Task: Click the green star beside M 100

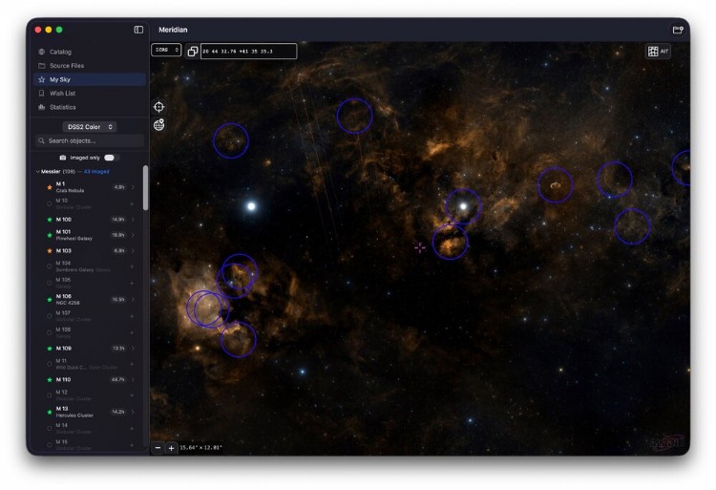Action: [x=50, y=220]
